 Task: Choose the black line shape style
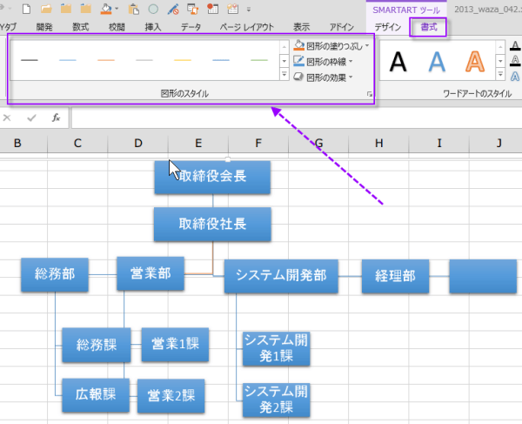[30, 60]
